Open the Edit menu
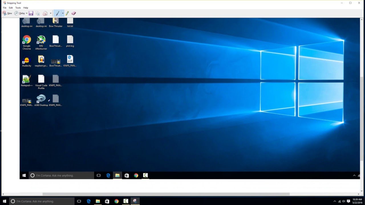The width and height of the screenshot is (365, 205). [11, 8]
